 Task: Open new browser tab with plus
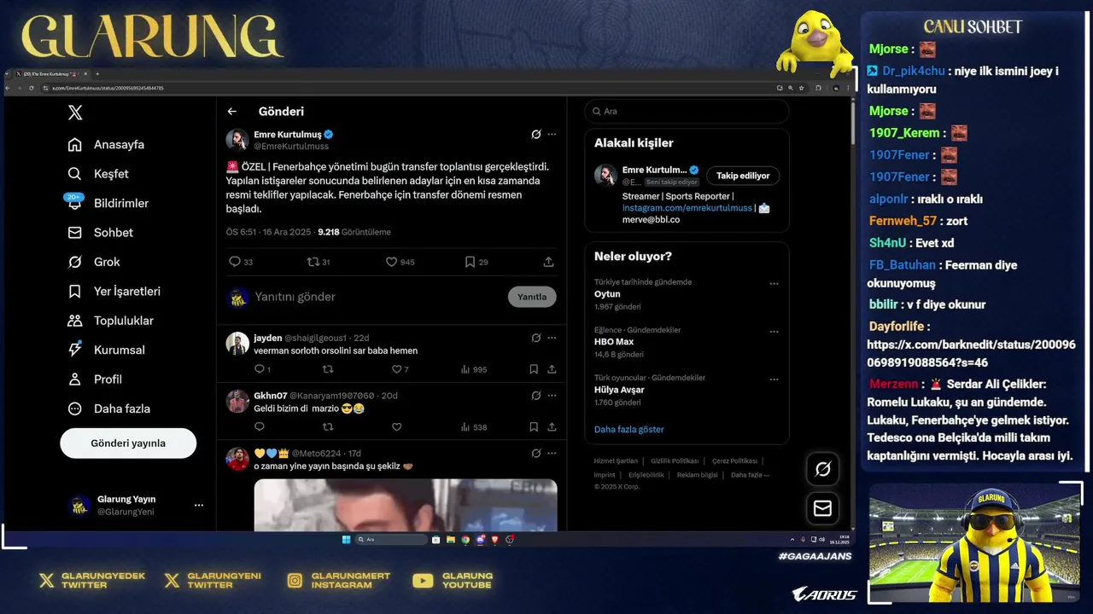point(97,74)
